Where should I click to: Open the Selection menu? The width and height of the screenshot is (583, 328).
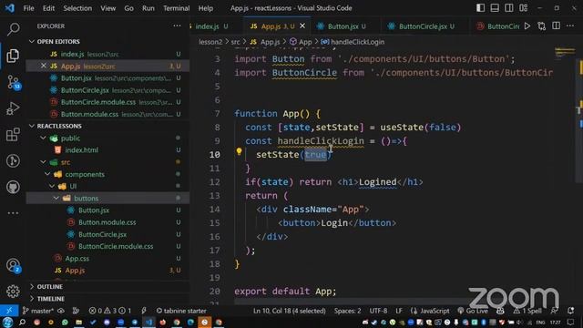77,8
